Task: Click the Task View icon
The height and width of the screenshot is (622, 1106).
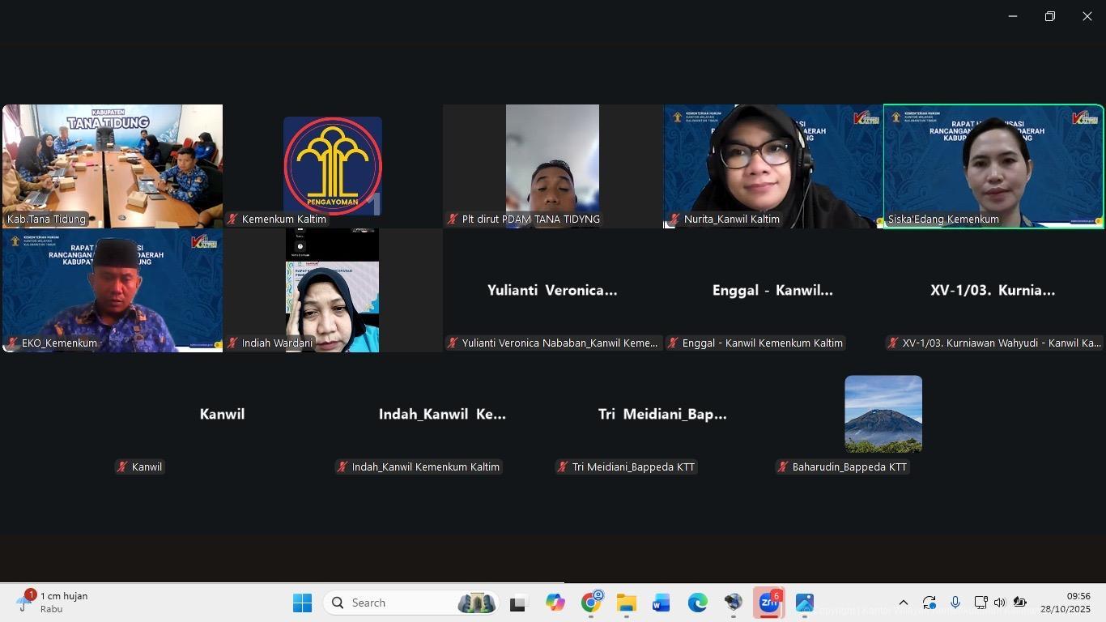Action: pyautogui.click(x=518, y=603)
